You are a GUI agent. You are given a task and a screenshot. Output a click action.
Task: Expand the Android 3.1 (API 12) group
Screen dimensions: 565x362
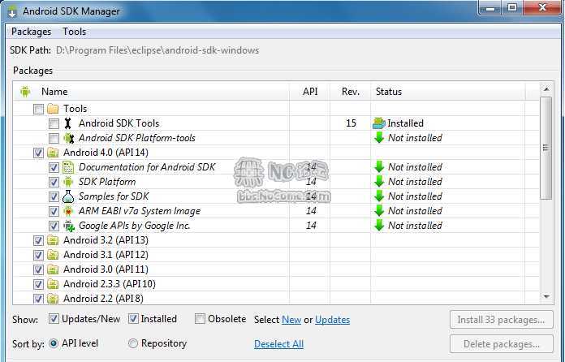pos(106,255)
